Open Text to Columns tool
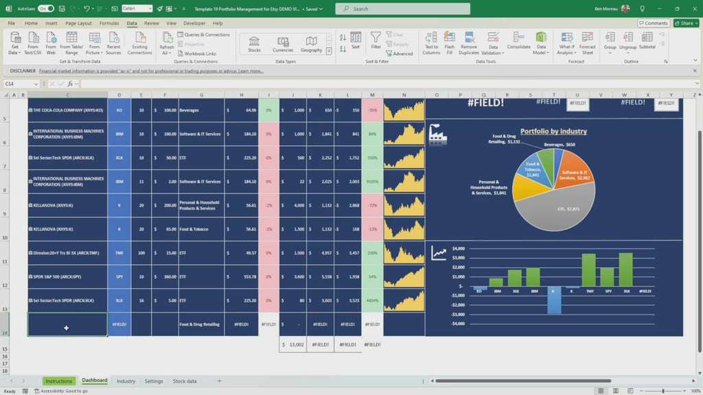The height and width of the screenshot is (395, 703). tap(431, 43)
